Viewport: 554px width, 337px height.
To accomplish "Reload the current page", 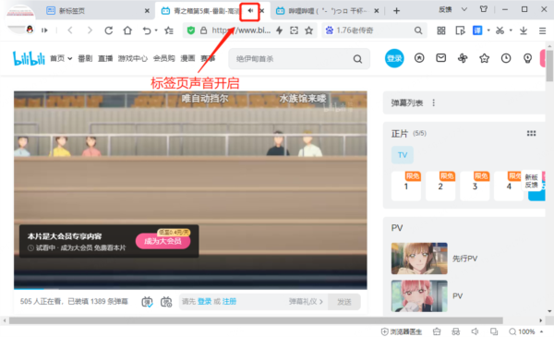I will click(108, 30).
